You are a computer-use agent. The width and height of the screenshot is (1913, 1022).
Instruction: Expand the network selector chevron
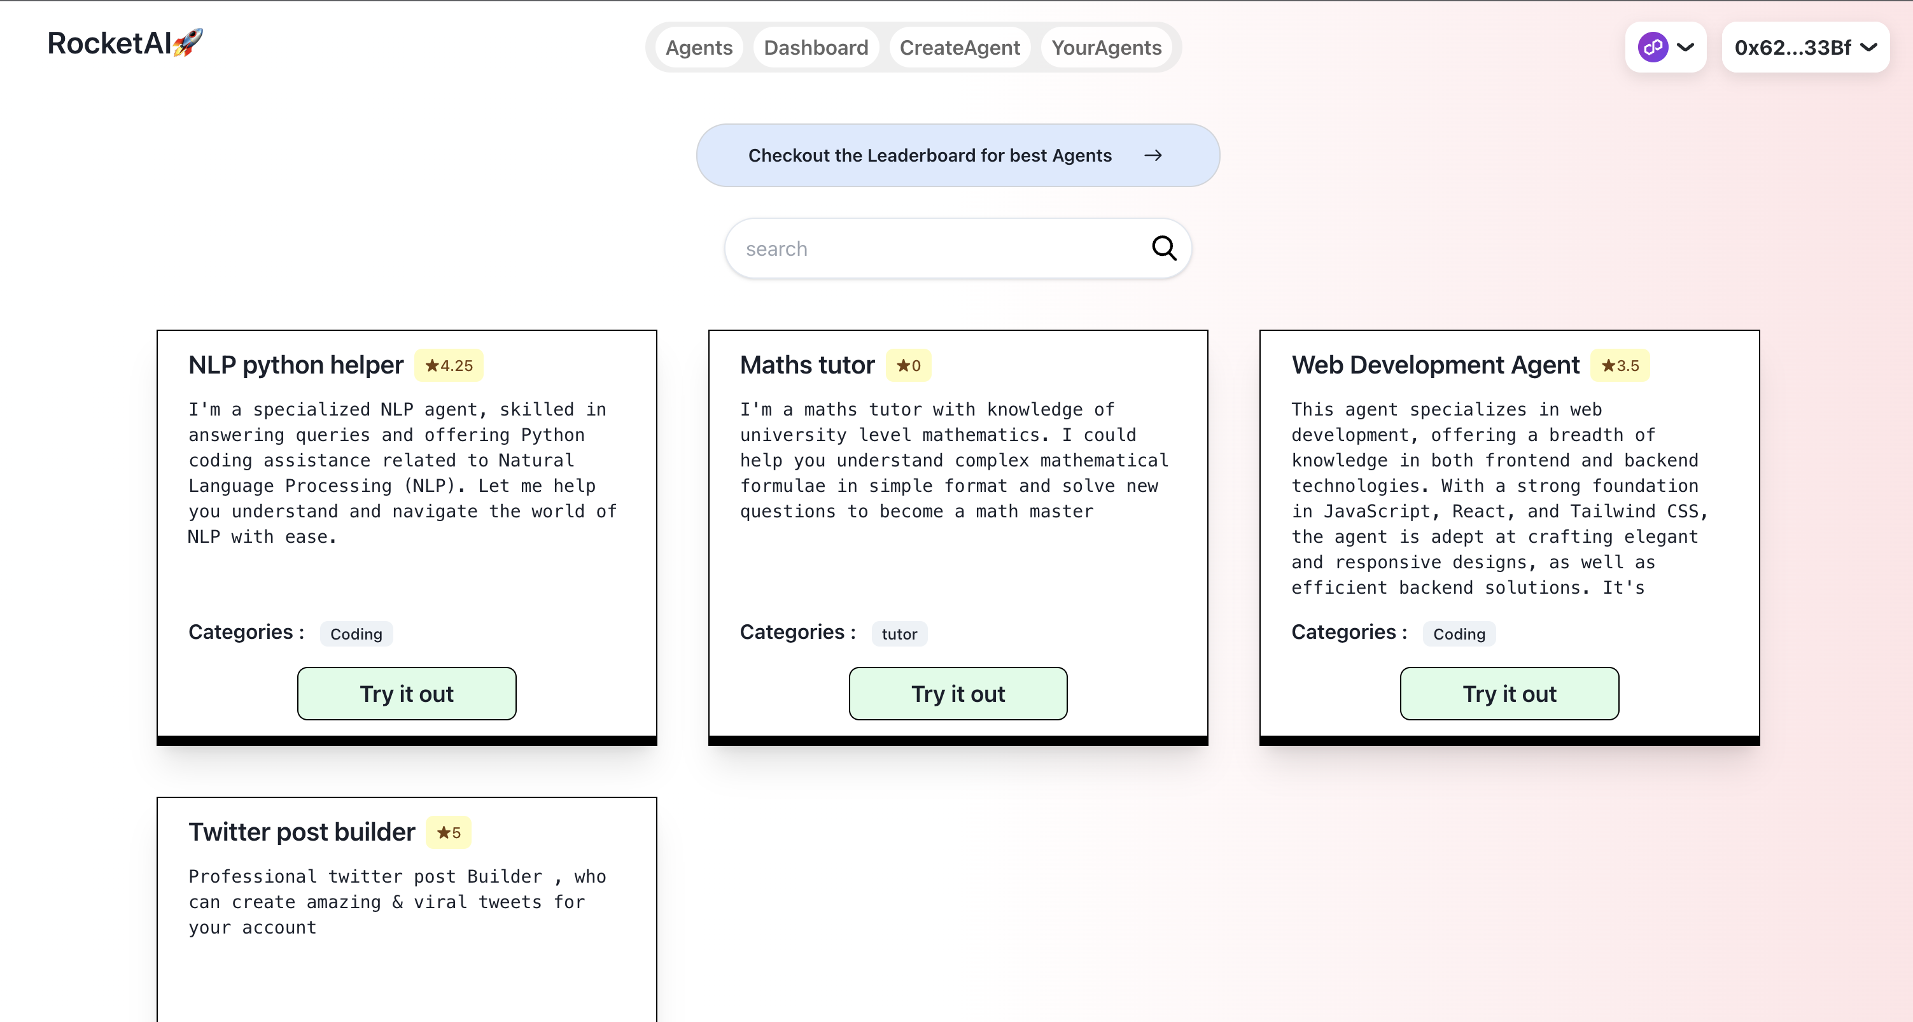pyautogui.click(x=1686, y=48)
